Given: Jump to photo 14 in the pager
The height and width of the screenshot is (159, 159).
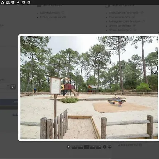Looking at the screenshot, I should (x=93, y=147).
